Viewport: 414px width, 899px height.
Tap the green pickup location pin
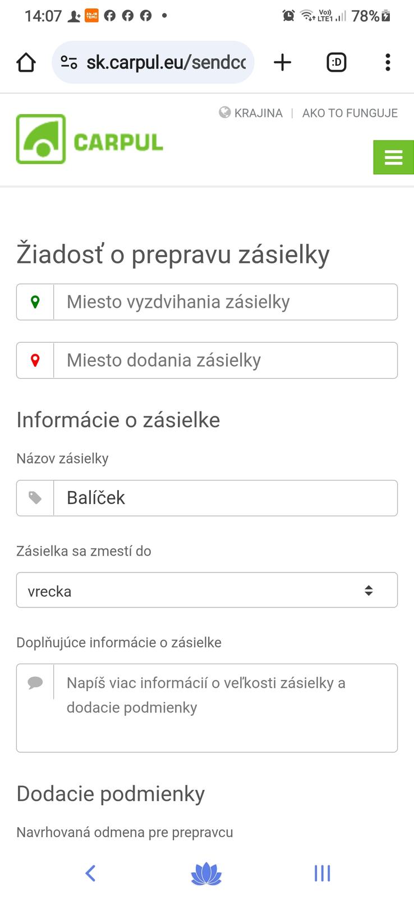tap(35, 302)
